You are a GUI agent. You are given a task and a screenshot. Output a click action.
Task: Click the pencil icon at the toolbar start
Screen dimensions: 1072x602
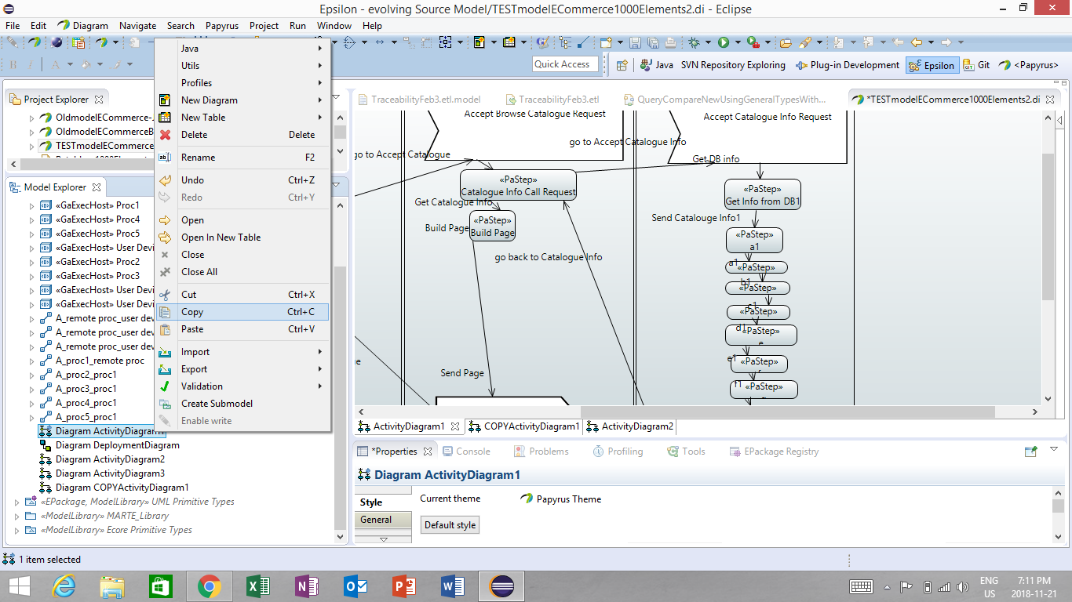[12, 42]
